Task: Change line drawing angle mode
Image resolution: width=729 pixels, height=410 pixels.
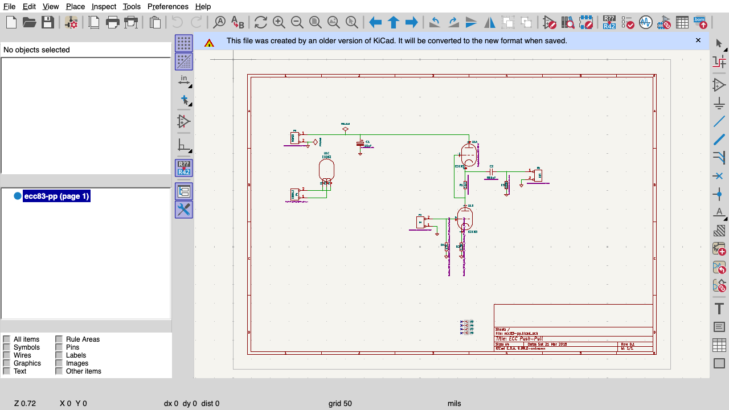Action: click(x=183, y=145)
